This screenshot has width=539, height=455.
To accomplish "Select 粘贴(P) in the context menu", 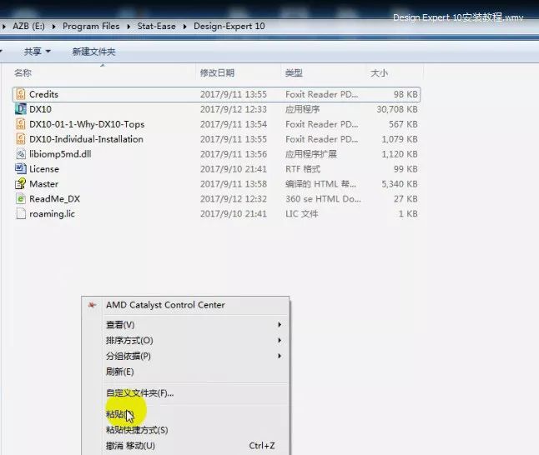I will pyautogui.click(x=185, y=414).
